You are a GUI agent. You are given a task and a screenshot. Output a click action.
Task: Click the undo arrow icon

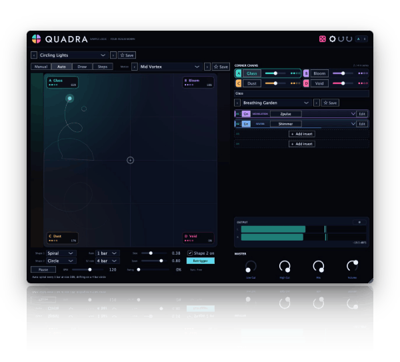tap(341, 39)
